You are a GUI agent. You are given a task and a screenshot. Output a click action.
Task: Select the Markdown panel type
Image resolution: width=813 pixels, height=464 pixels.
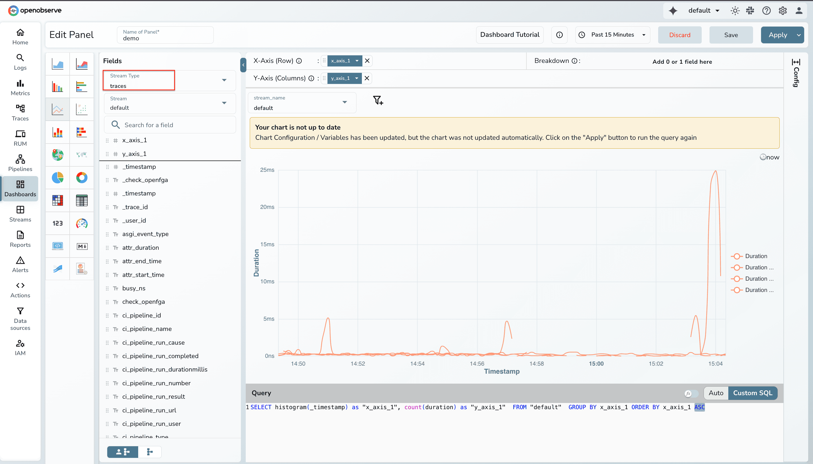tap(82, 246)
